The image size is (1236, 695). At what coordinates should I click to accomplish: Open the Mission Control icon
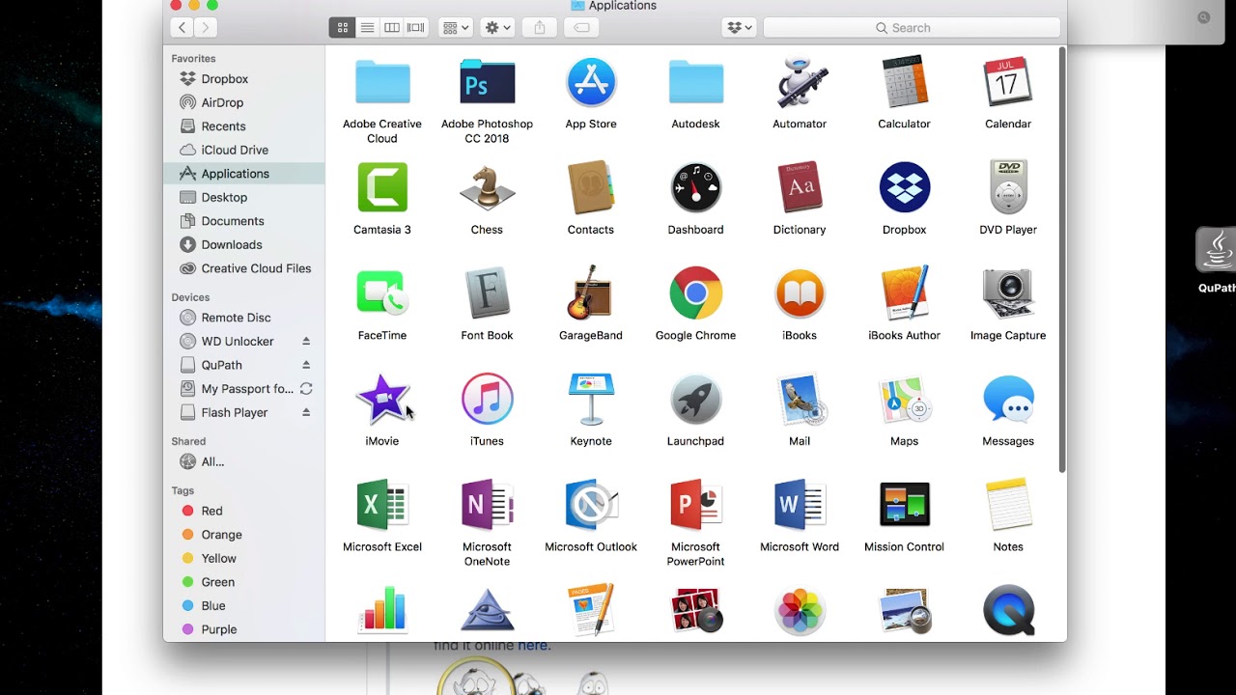tap(904, 505)
